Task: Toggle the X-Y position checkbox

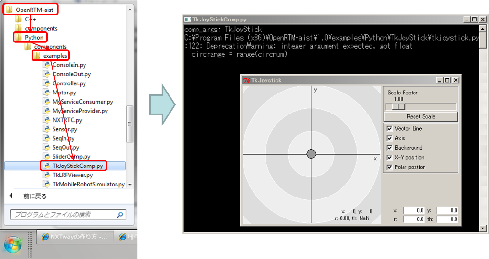Action: pos(389,157)
